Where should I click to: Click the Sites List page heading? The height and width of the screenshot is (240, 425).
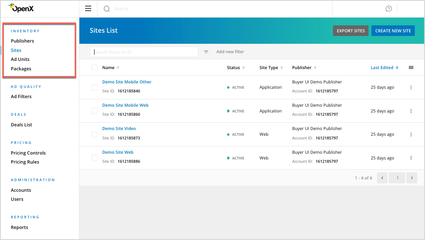tap(103, 31)
